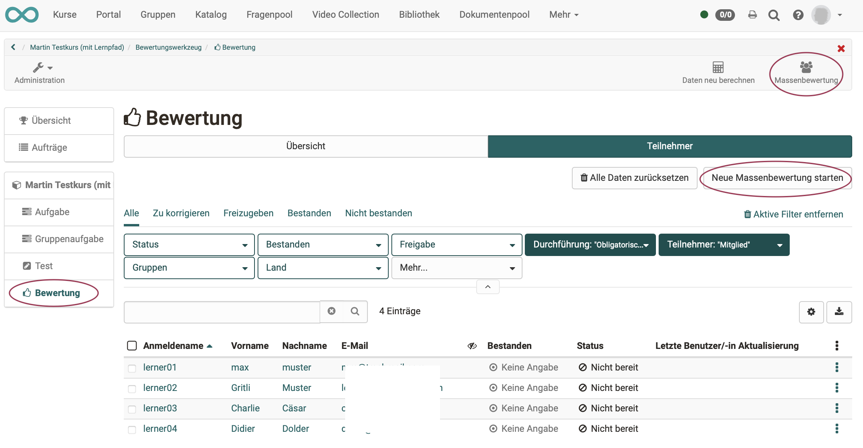Open the Bestanden filter dropdown

[x=323, y=244]
